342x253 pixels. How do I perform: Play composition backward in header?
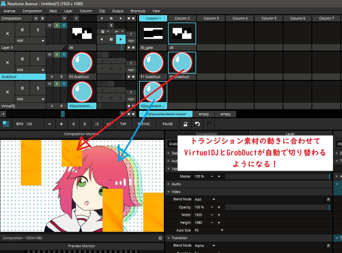pos(102,18)
